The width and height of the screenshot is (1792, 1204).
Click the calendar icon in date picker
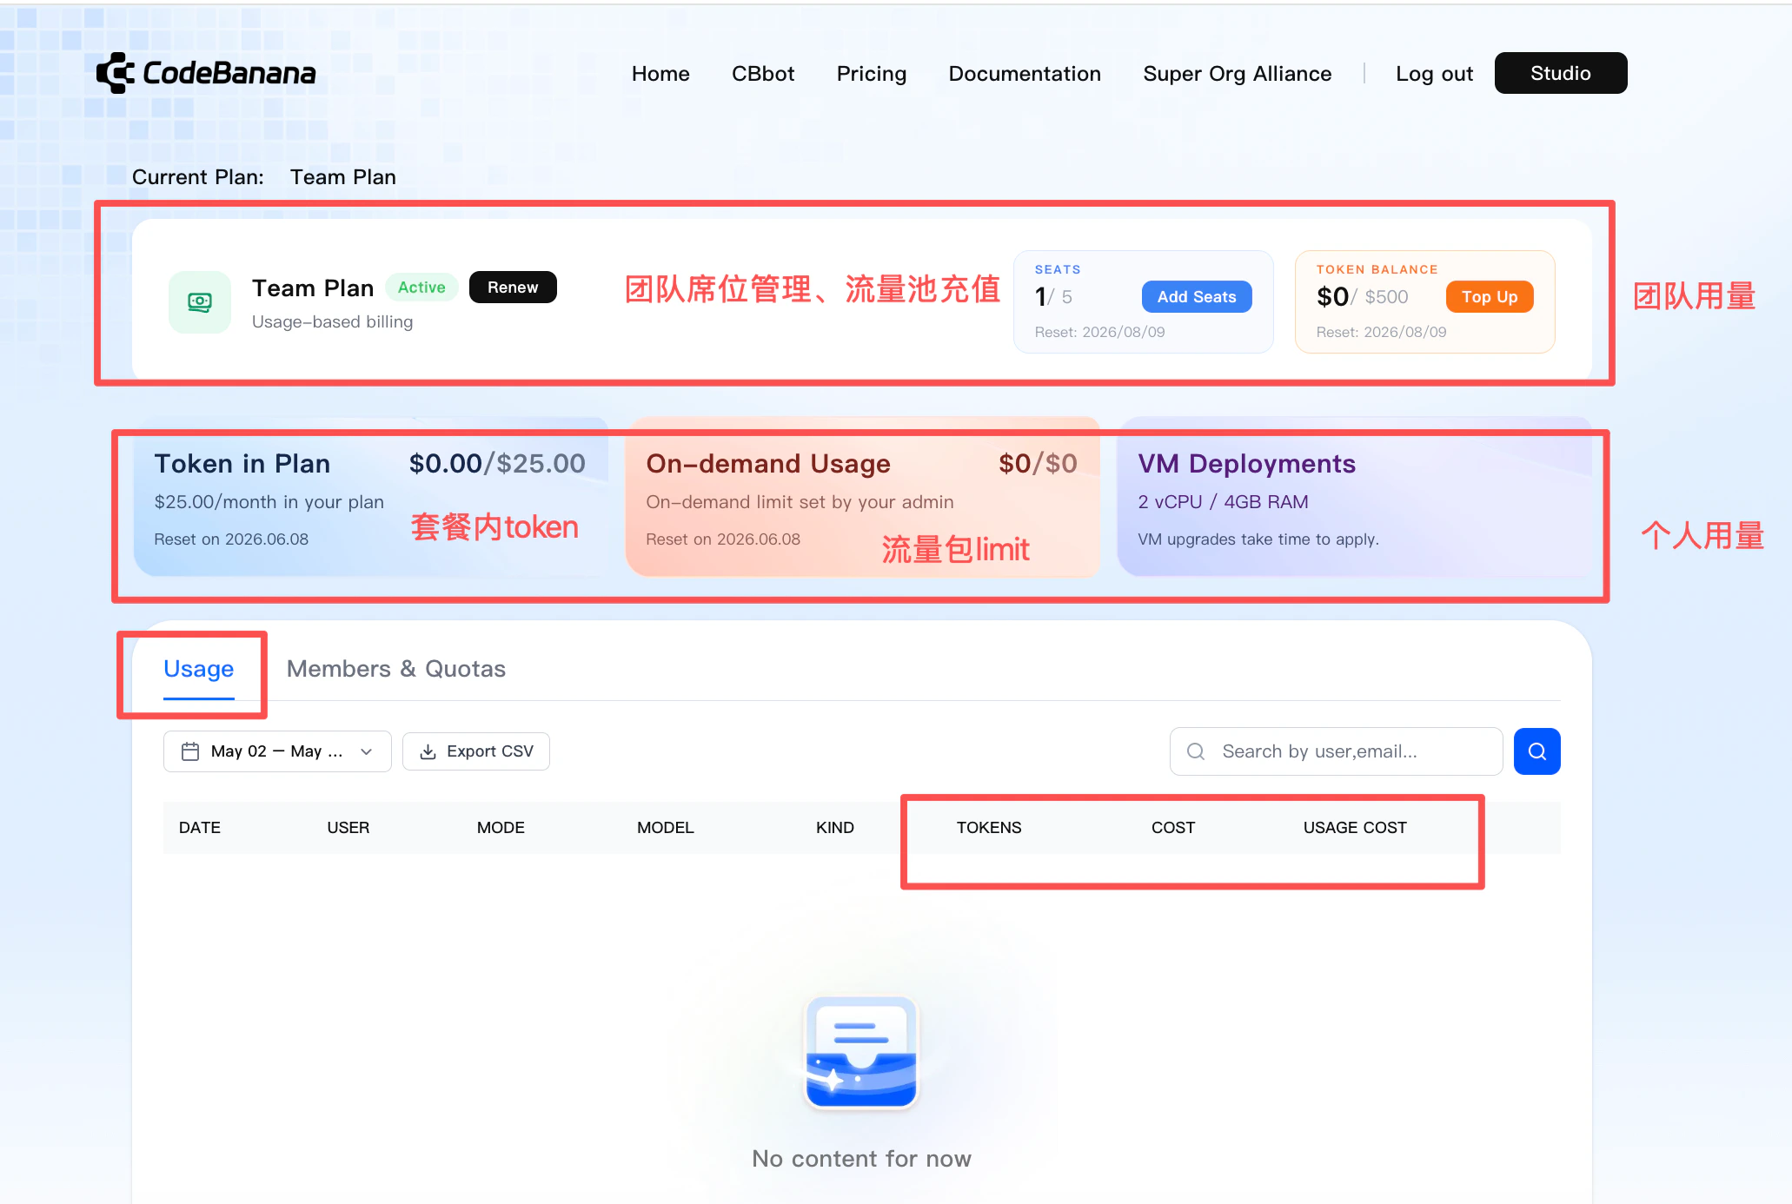click(190, 751)
